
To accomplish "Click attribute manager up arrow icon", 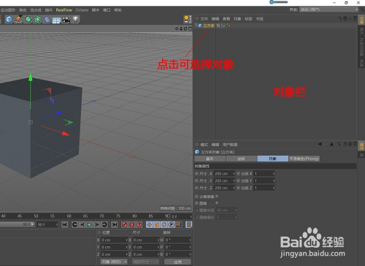I will (331, 144).
